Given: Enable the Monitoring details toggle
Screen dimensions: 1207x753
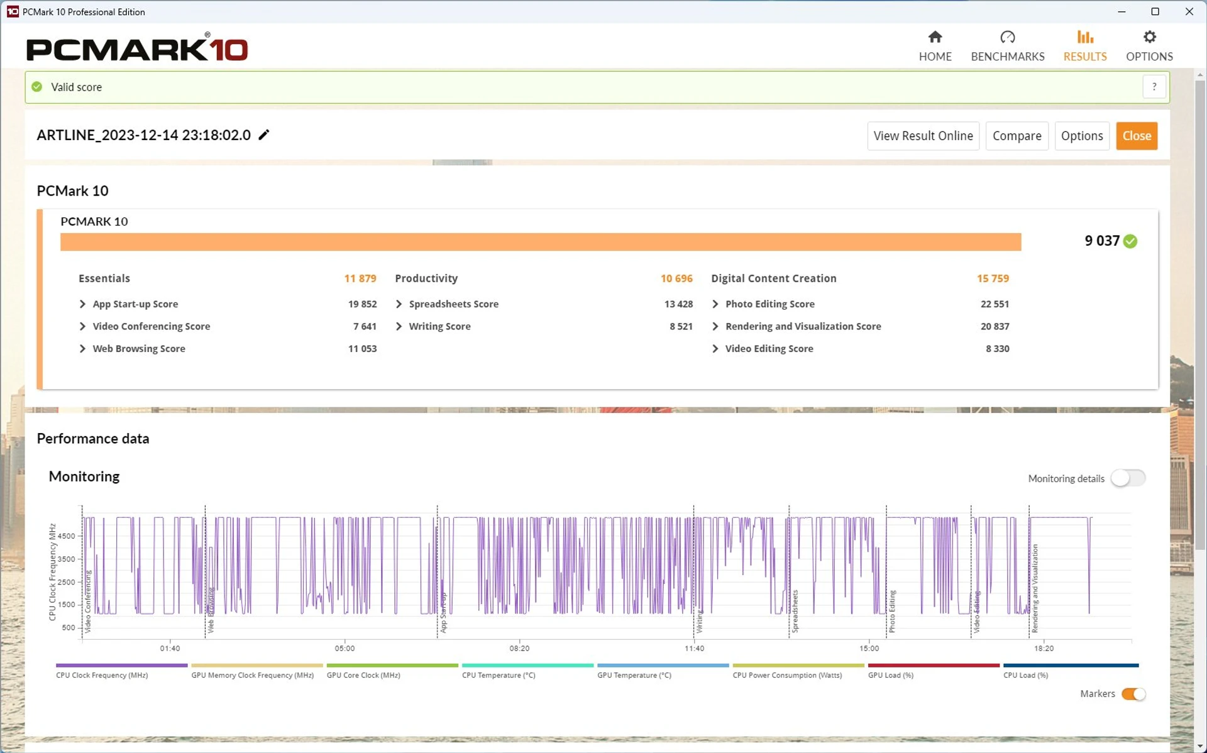Looking at the screenshot, I should tap(1128, 478).
